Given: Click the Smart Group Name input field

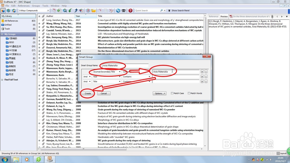Looking at the screenshot, I should pyautogui.click(x=125, y=65).
